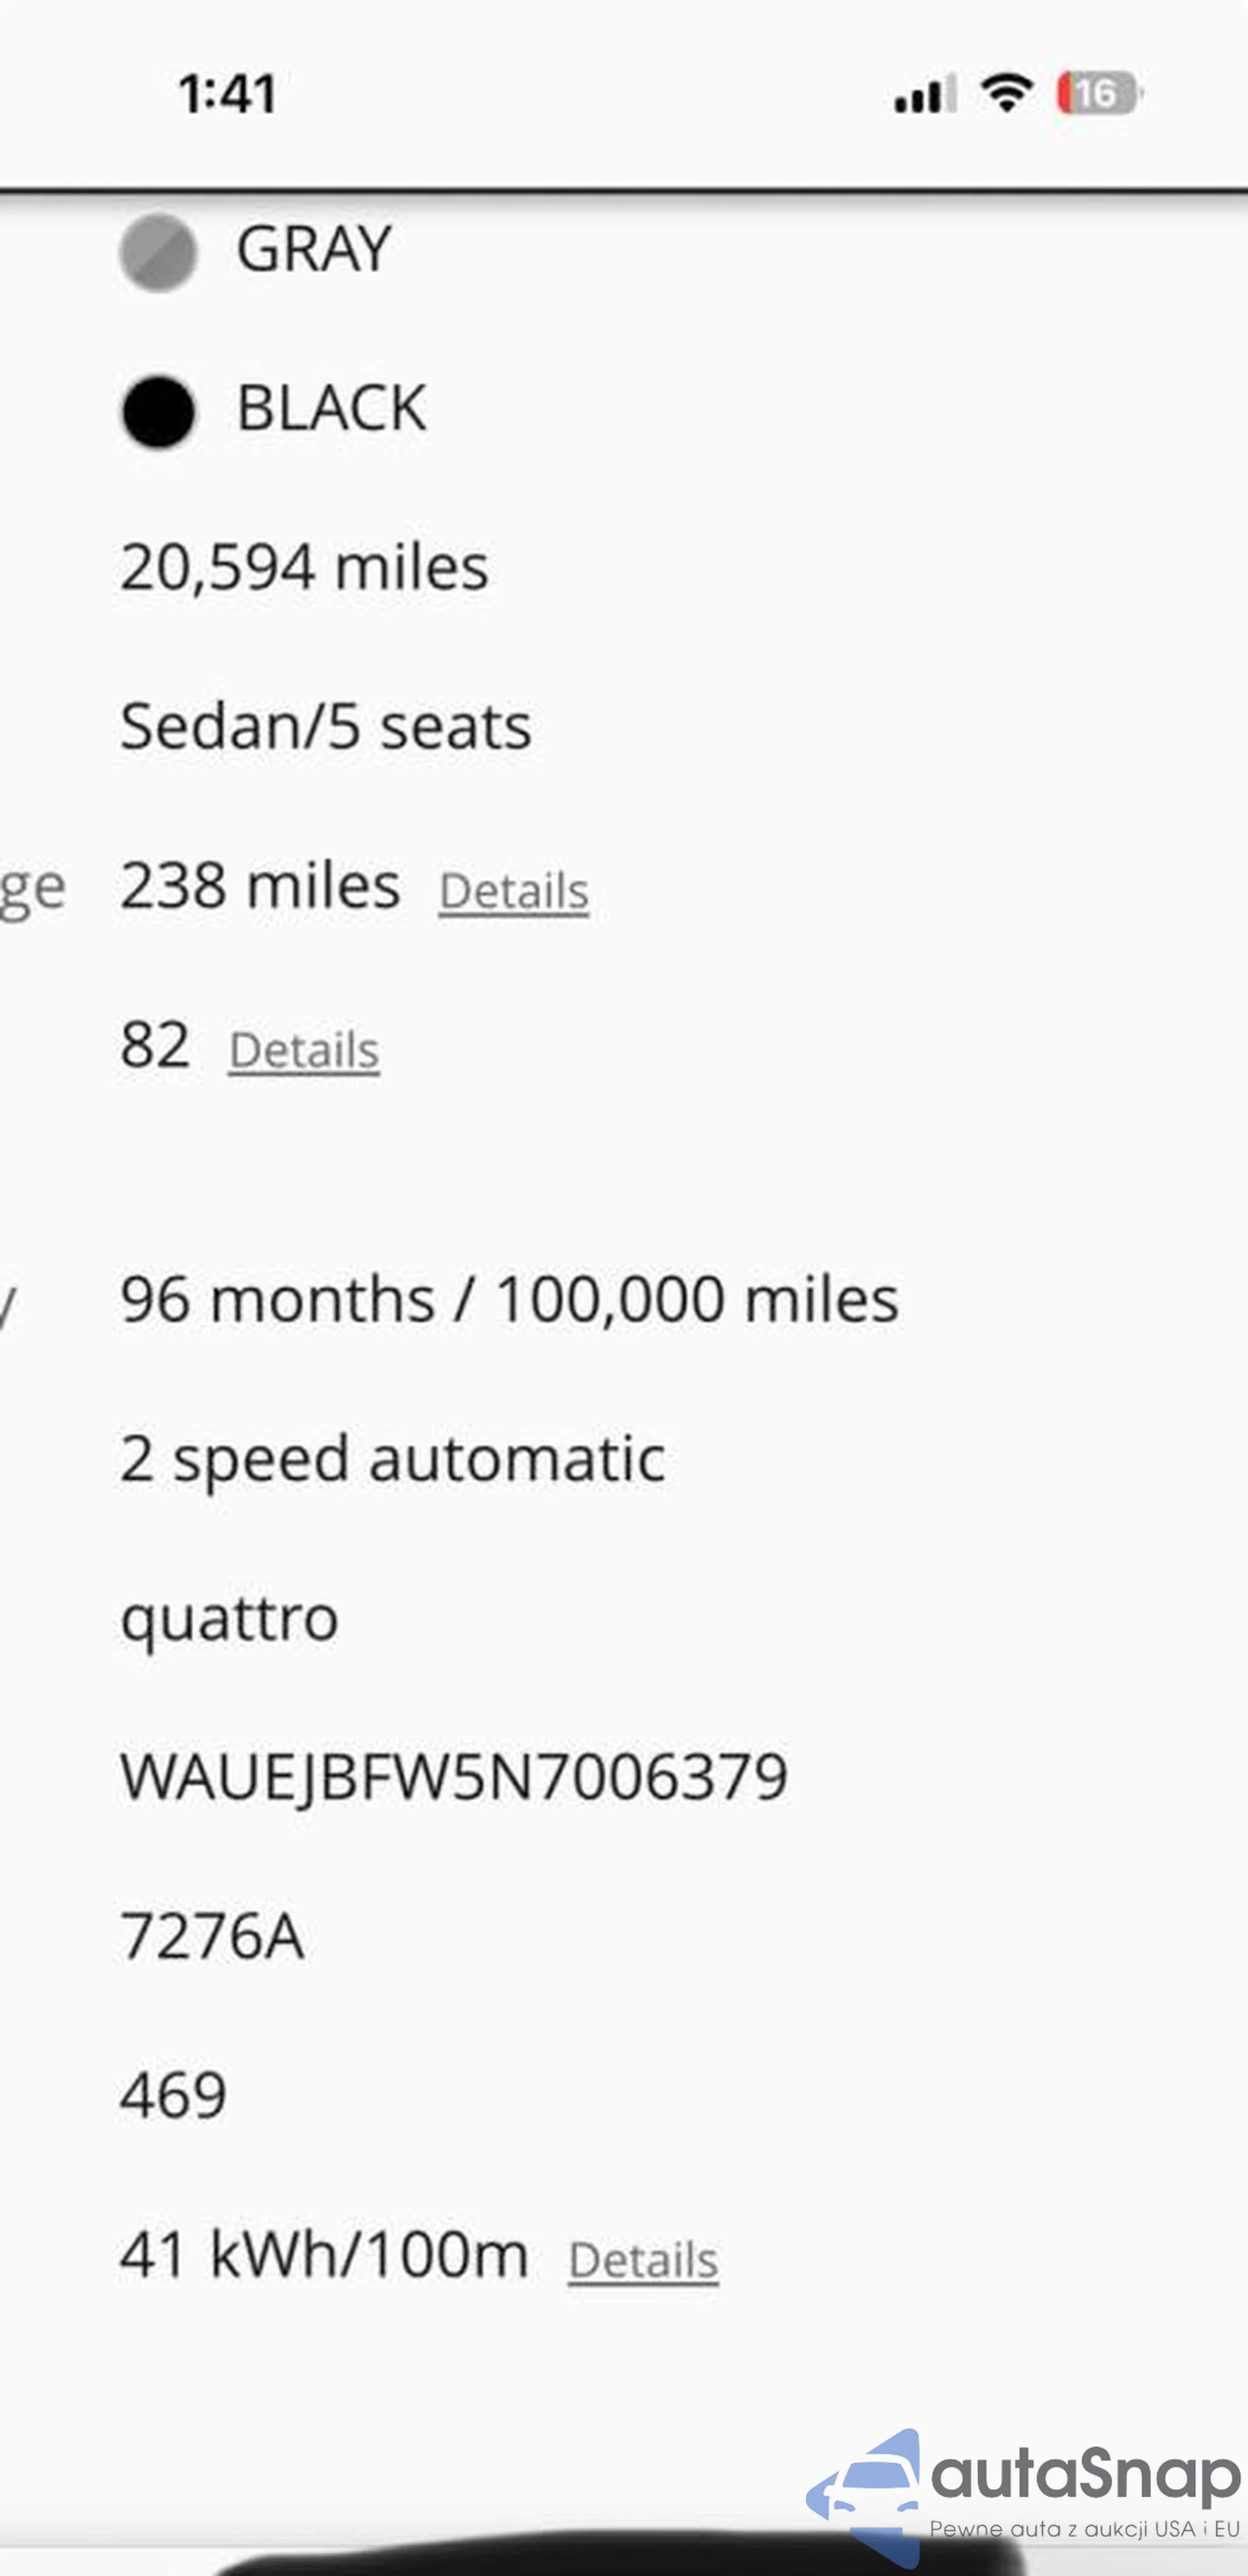This screenshot has width=1248, height=2576.
Task: Tap the Wi-Fi icon in status bar
Action: (x=1006, y=93)
